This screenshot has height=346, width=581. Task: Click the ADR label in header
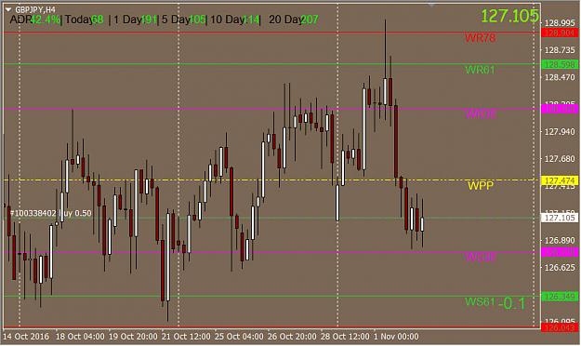pos(20,20)
